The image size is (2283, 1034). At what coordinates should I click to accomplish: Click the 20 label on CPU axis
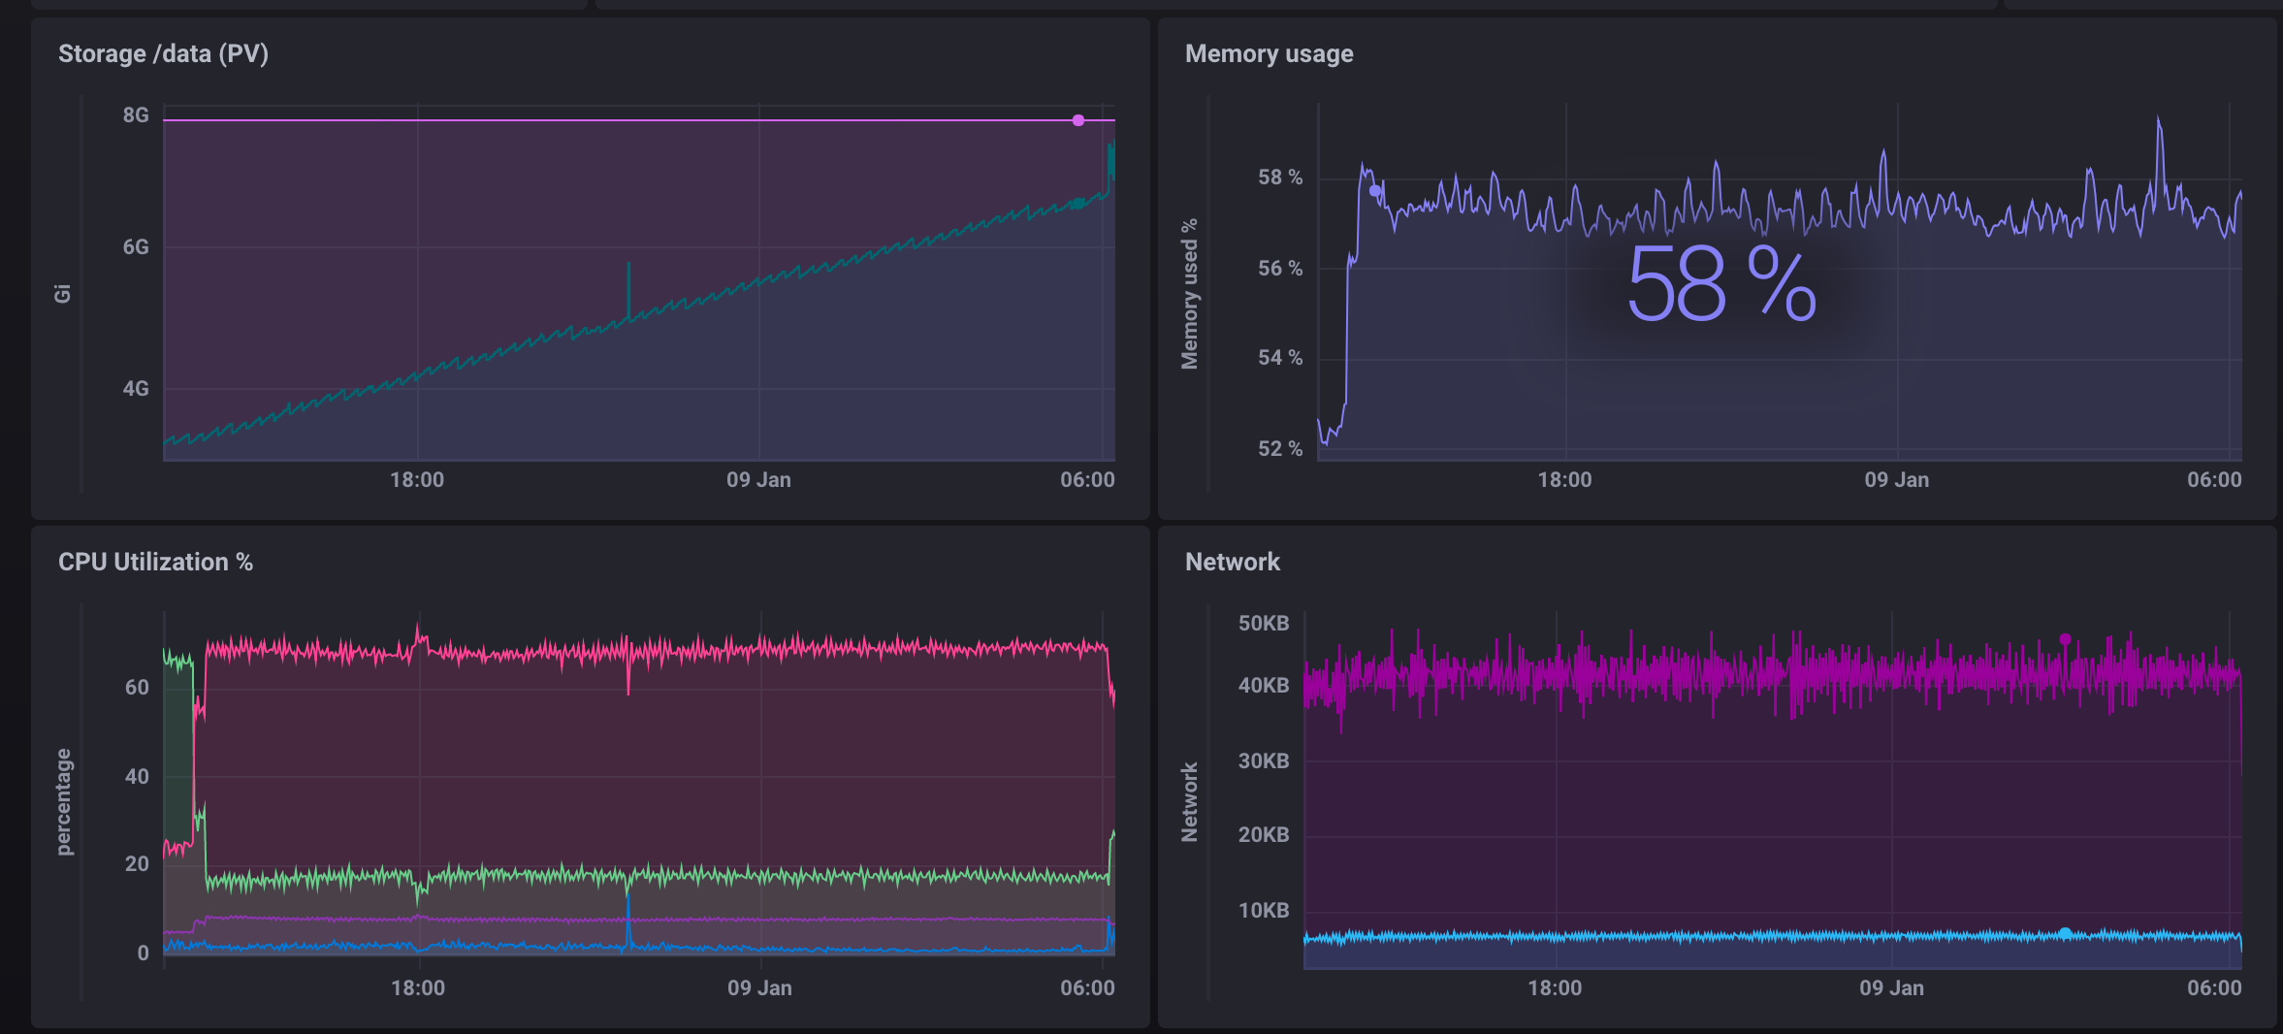[137, 864]
